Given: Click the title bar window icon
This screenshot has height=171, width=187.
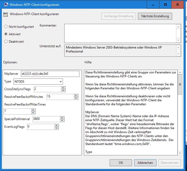Looking at the screenshot, I should tap(6, 5).
